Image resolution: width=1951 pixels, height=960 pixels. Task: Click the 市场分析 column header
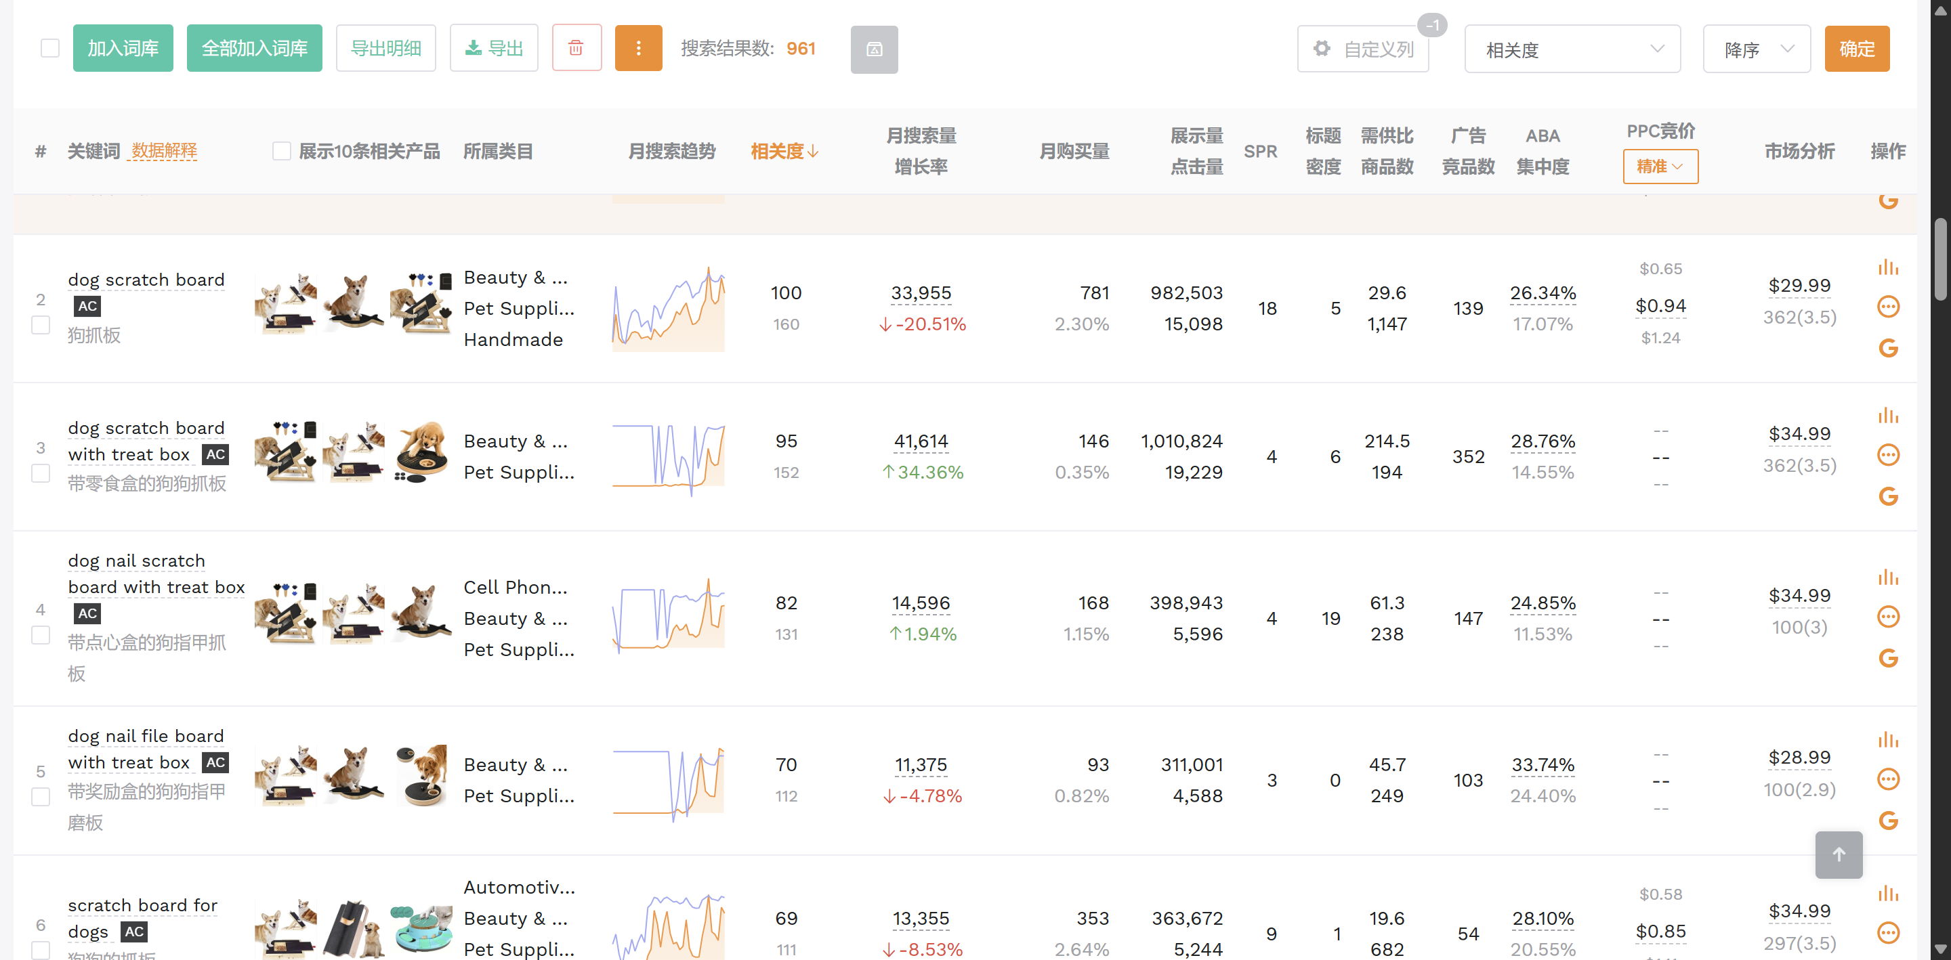(1799, 152)
